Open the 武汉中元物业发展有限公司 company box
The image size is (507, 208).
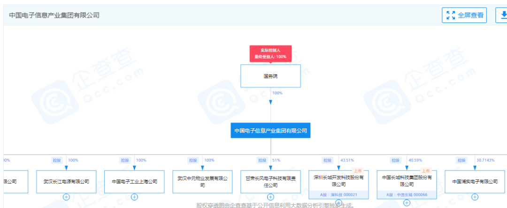pyautogui.click(x=202, y=182)
